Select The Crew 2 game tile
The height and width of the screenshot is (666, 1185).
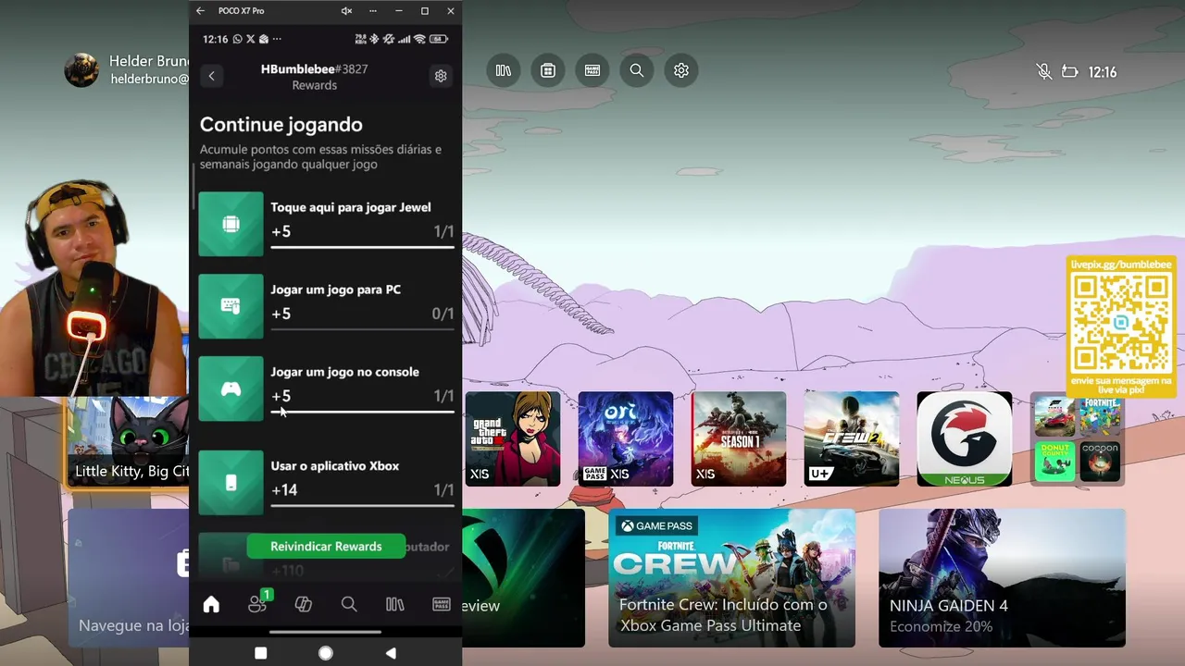pyautogui.click(x=852, y=438)
